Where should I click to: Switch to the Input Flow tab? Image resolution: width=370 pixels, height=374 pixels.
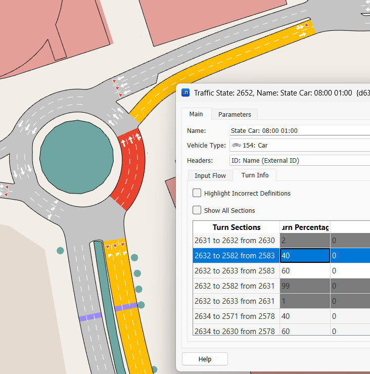(x=210, y=175)
